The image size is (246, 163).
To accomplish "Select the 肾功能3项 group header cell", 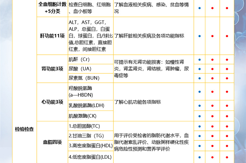I will [52, 69].
